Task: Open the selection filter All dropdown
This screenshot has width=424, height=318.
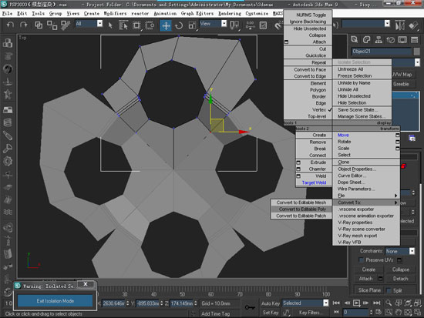Action: [x=99, y=24]
